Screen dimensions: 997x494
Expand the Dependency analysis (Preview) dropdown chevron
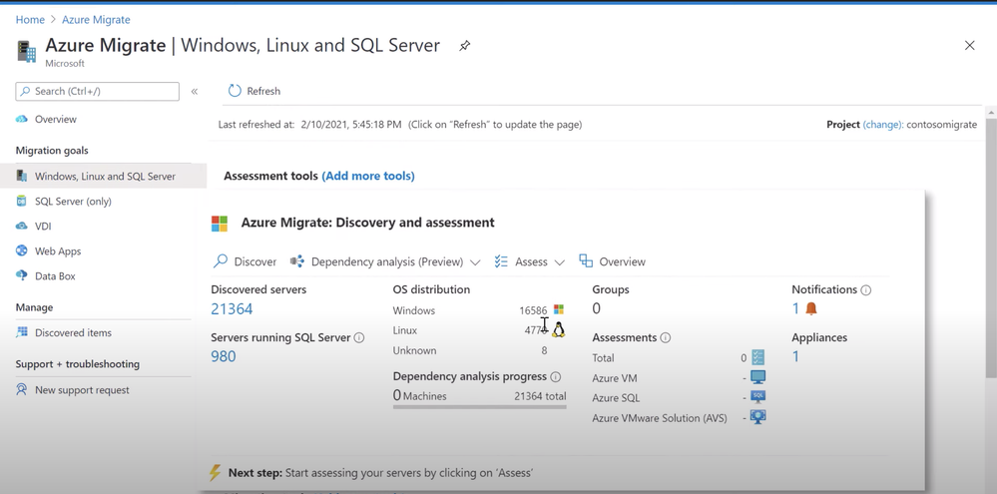474,261
